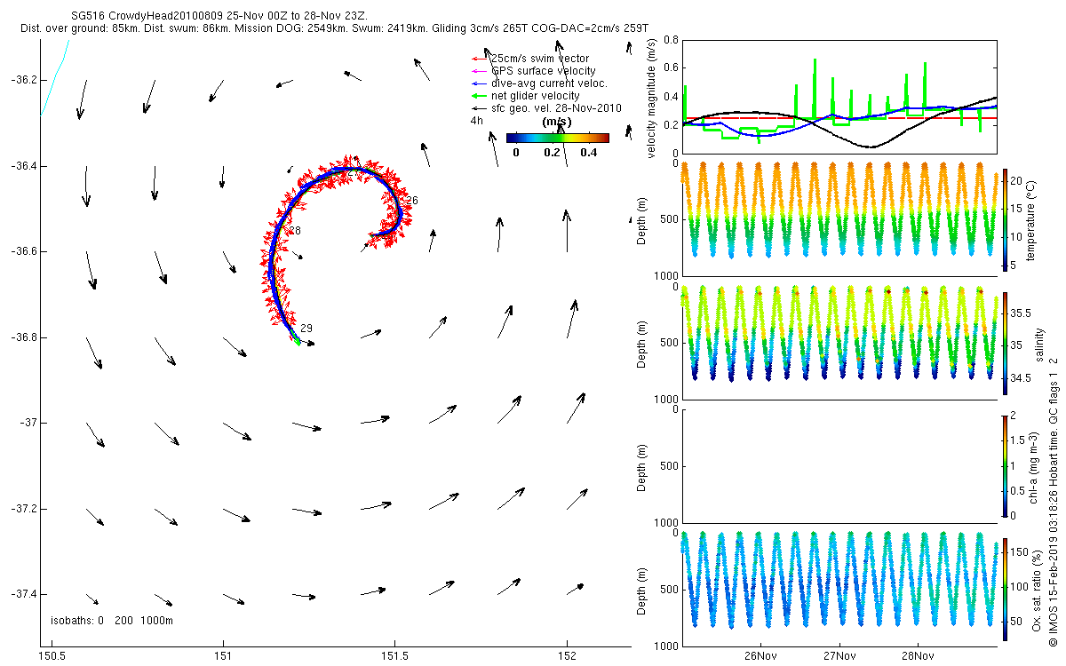Click the latitude tick label -36.6

[x=22, y=252]
